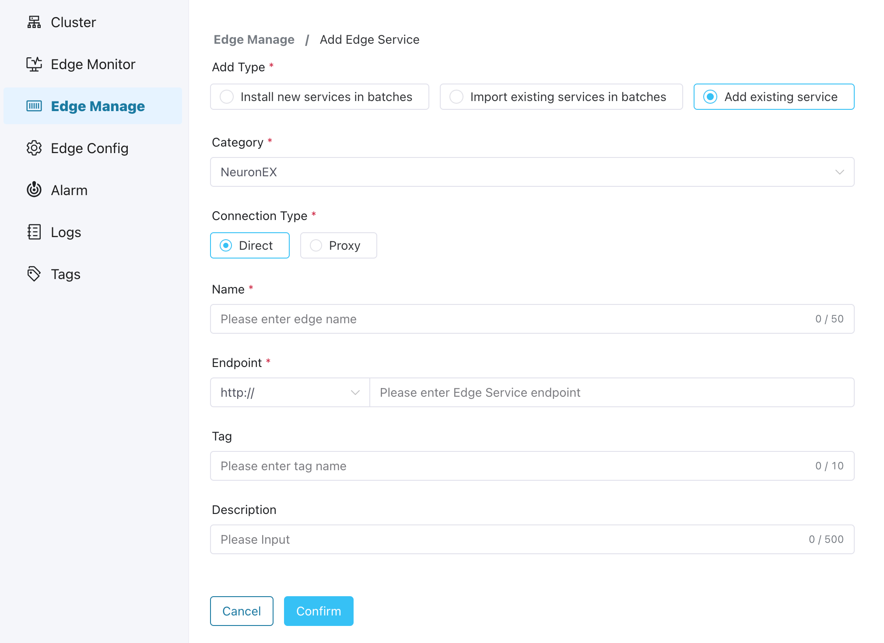Viewport: 884px width, 643px height.
Task: Click the Cancel button
Action: click(x=242, y=611)
